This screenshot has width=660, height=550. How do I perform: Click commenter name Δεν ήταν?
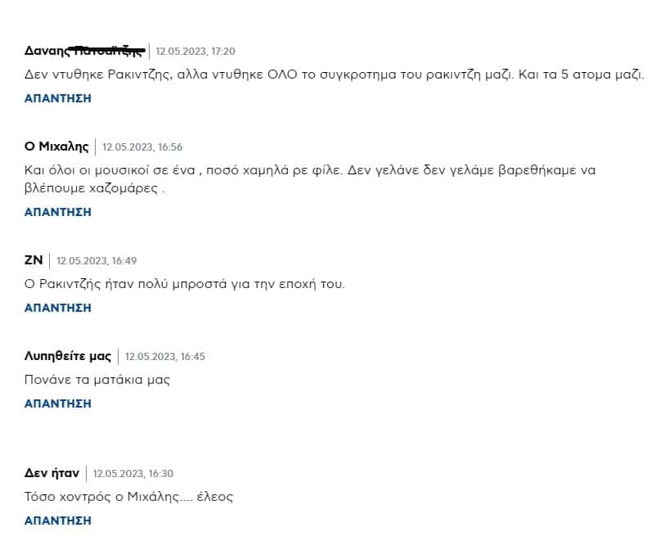(52, 473)
